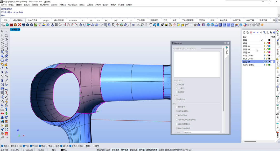Open the 文件(F) menu
The image size is (280, 151).
click(x=4, y=5)
